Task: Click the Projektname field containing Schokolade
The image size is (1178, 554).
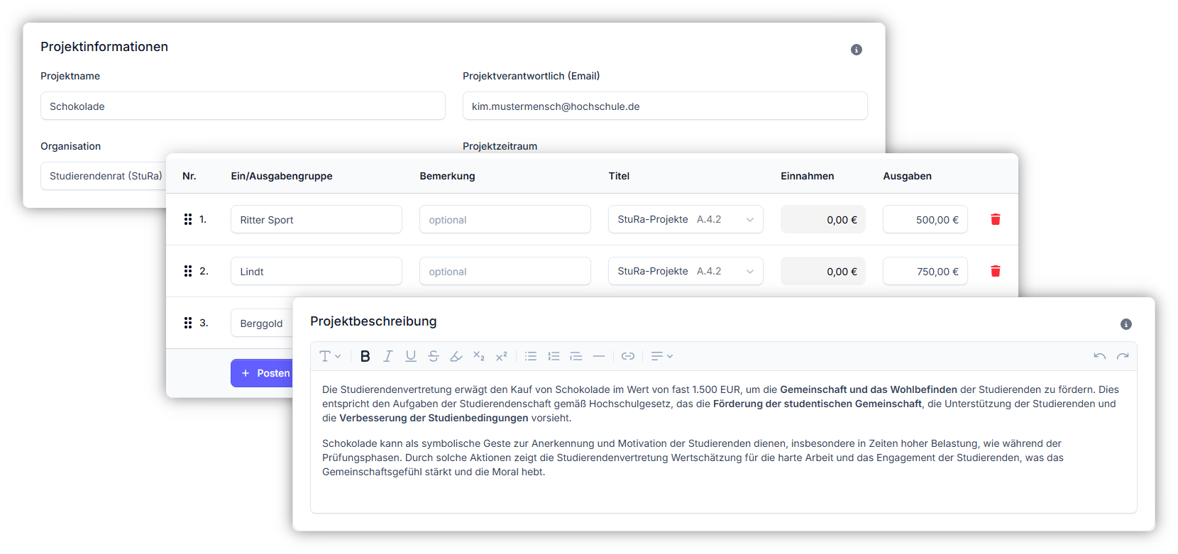Action: 243,106
